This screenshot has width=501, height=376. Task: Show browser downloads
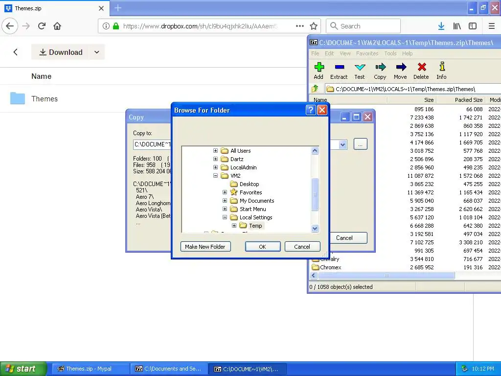pos(441,26)
